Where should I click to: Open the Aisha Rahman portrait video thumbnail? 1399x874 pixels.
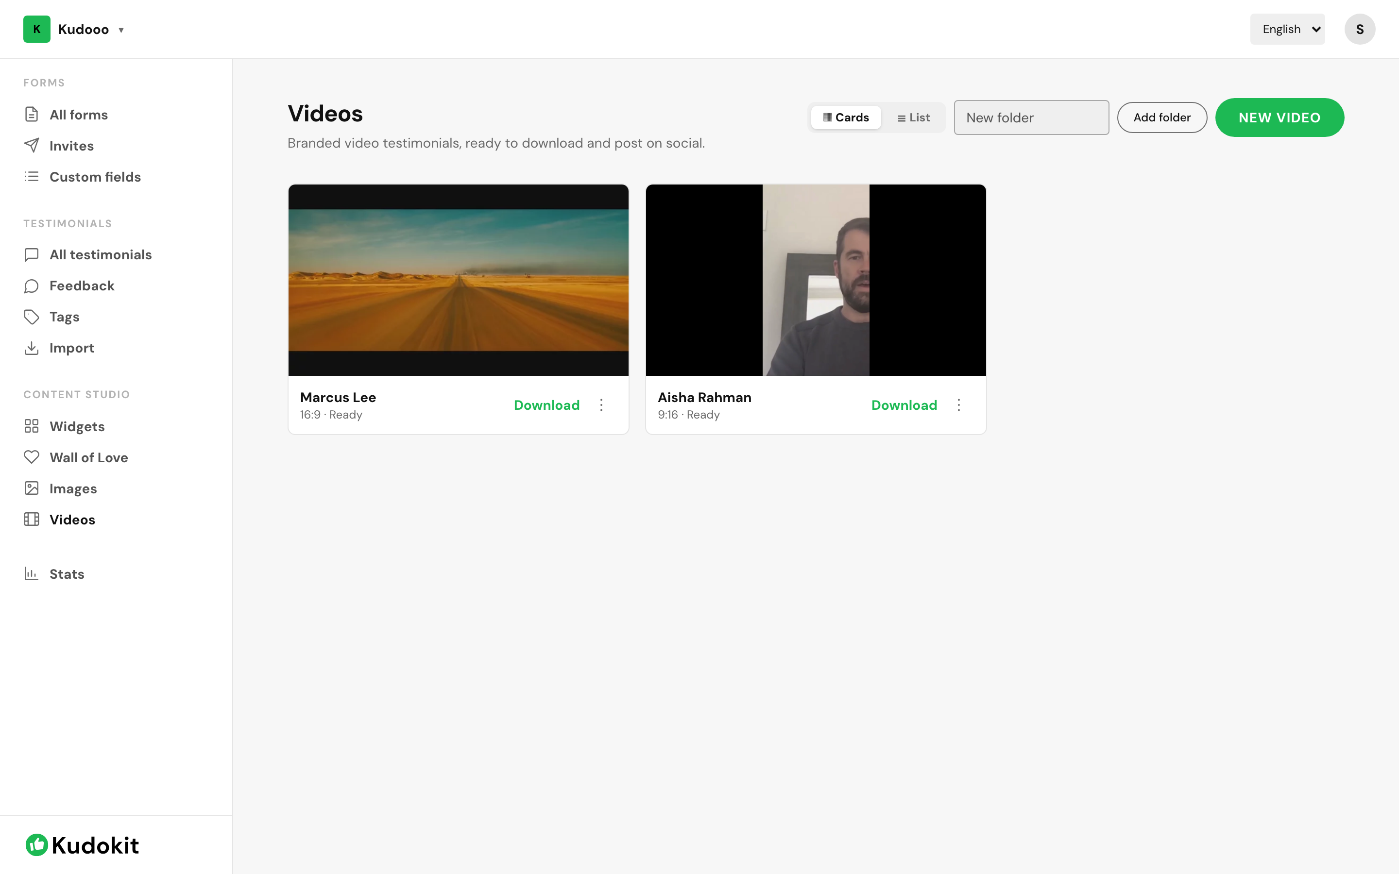pyautogui.click(x=816, y=280)
